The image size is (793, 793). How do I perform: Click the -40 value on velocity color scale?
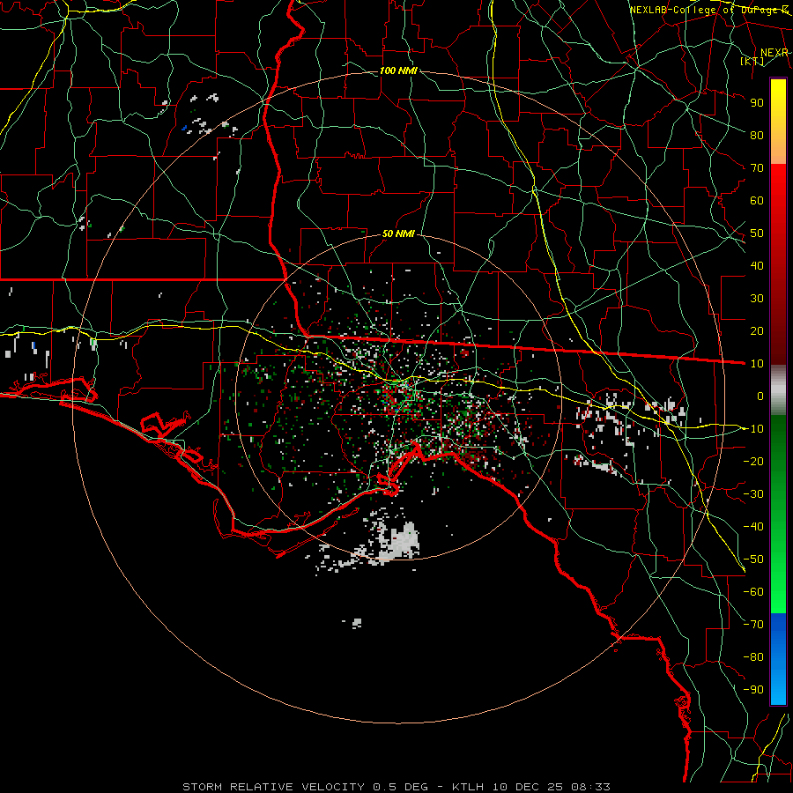coord(753,527)
